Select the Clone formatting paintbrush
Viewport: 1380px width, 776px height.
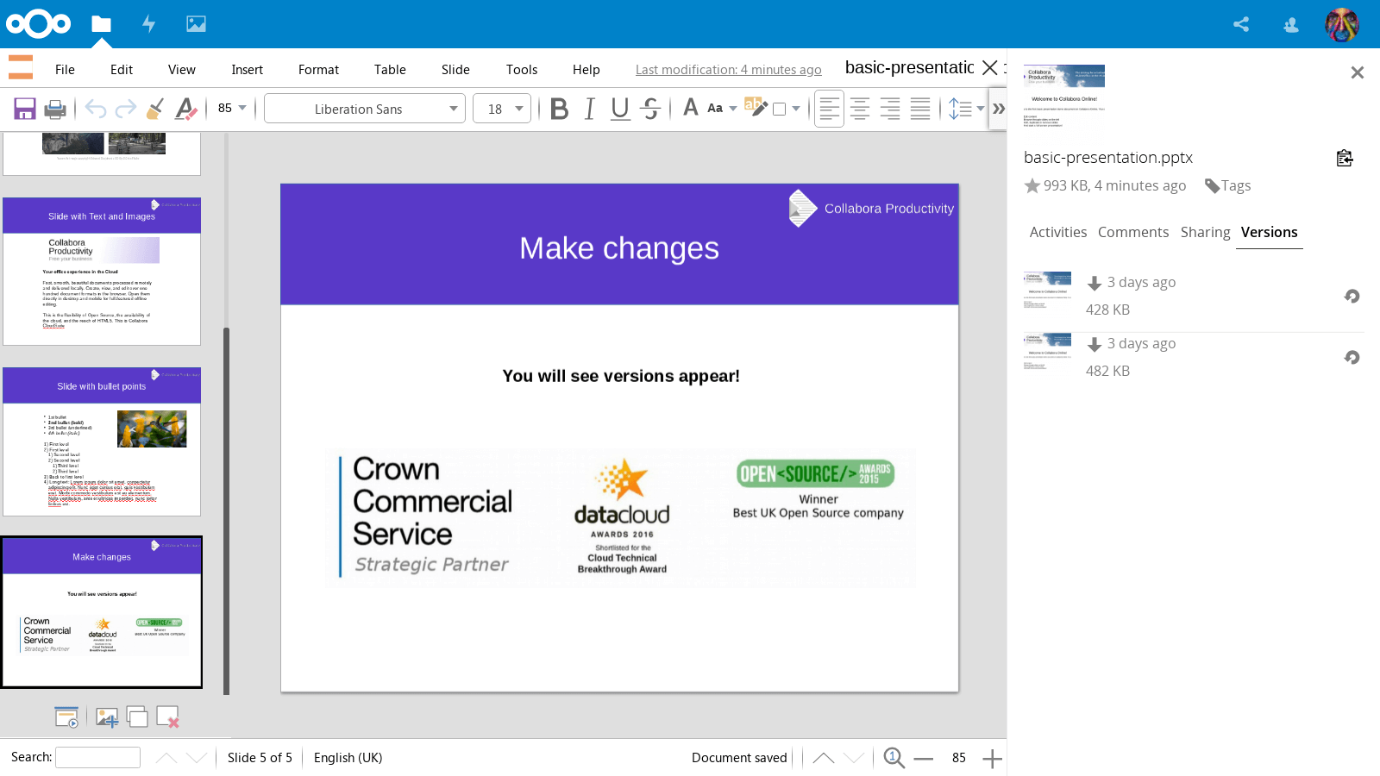click(155, 109)
